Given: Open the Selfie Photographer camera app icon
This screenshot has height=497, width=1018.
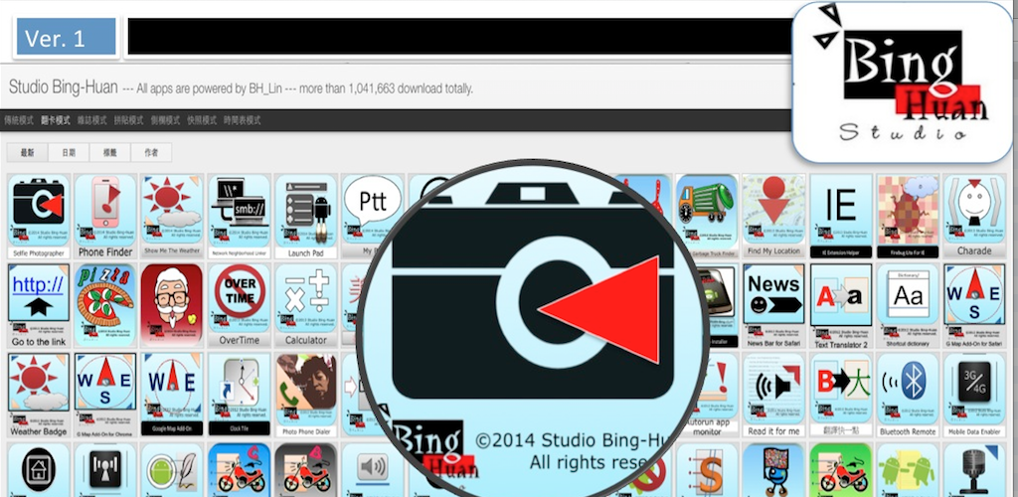Looking at the screenshot, I should click(39, 216).
